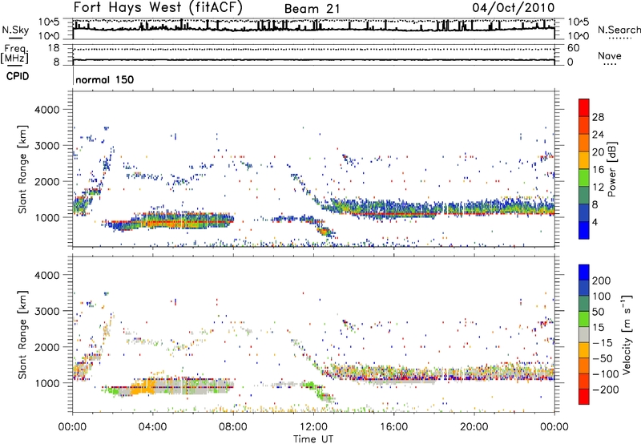Image resolution: width=641 pixels, height=444 pixels.
Task: Click the '08:00' time axis label
Action: coord(233,427)
